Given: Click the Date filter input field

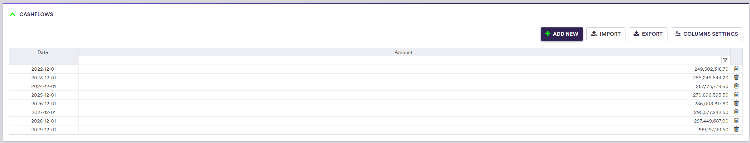Looking at the screenshot, I should (43, 60).
